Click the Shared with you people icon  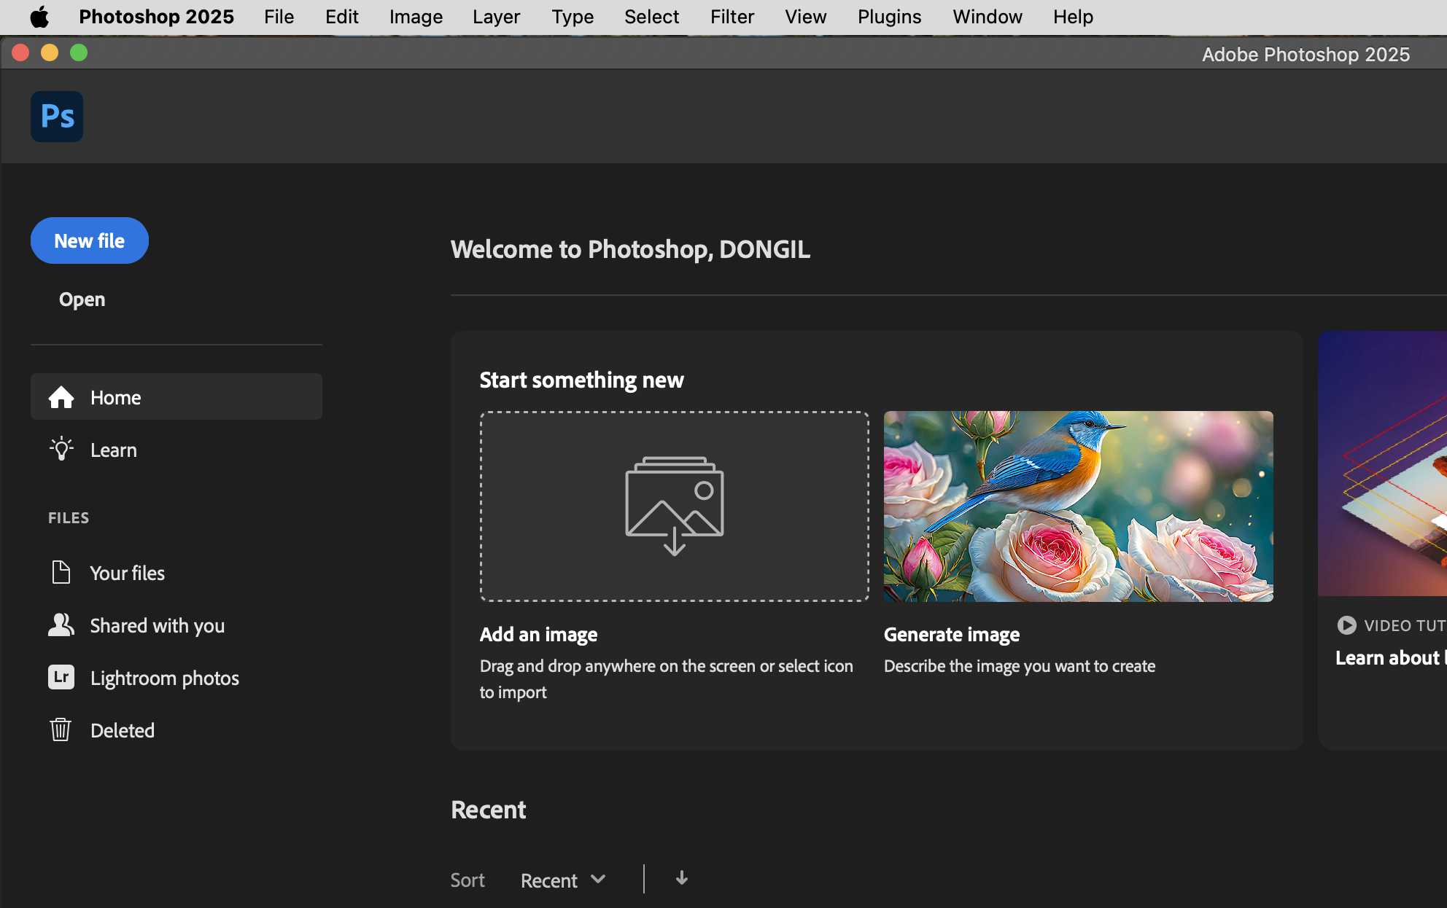click(x=61, y=625)
